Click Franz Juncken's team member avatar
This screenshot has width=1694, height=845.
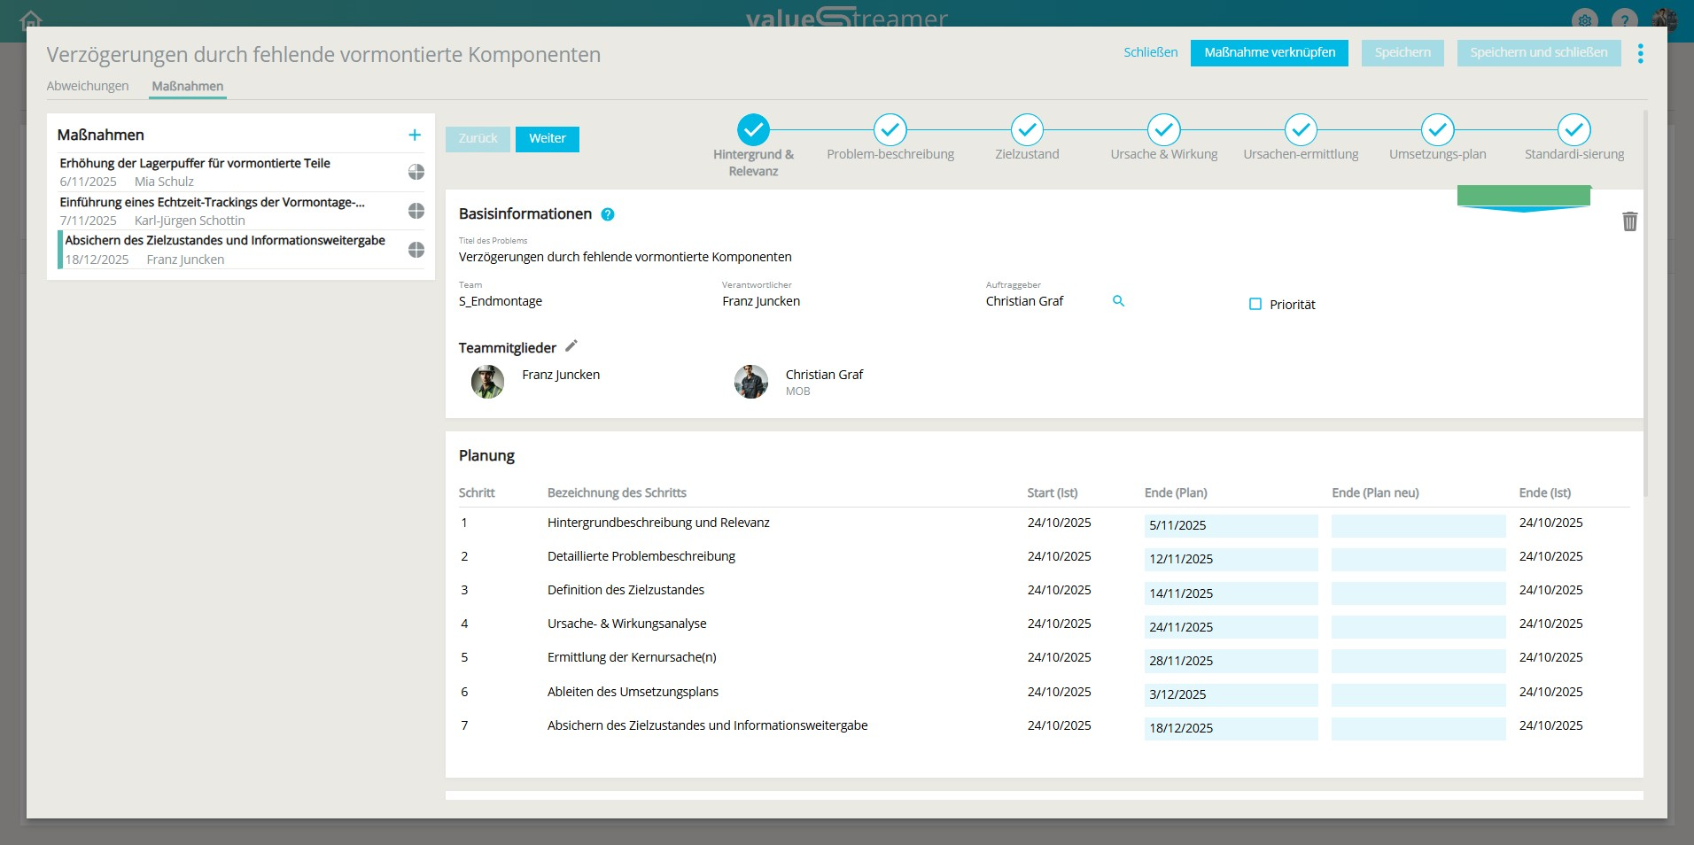[x=487, y=382]
